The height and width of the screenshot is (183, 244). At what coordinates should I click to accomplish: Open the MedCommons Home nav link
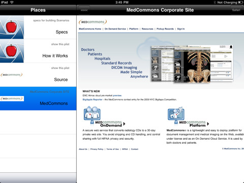click(90, 29)
